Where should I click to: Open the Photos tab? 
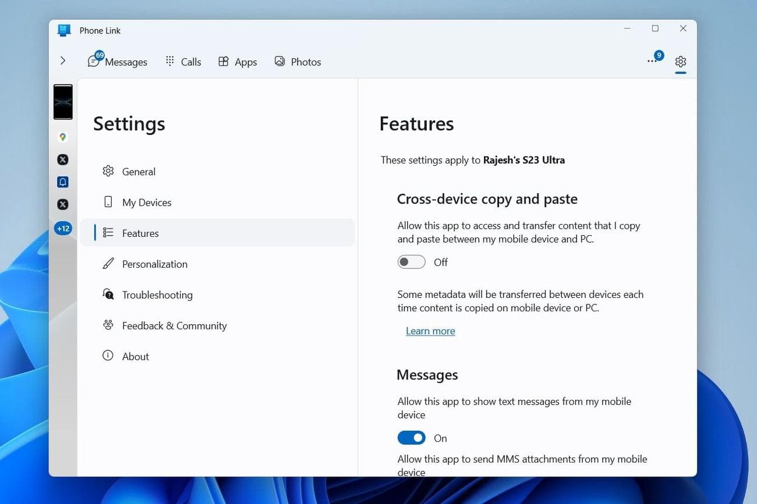pyautogui.click(x=298, y=62)
